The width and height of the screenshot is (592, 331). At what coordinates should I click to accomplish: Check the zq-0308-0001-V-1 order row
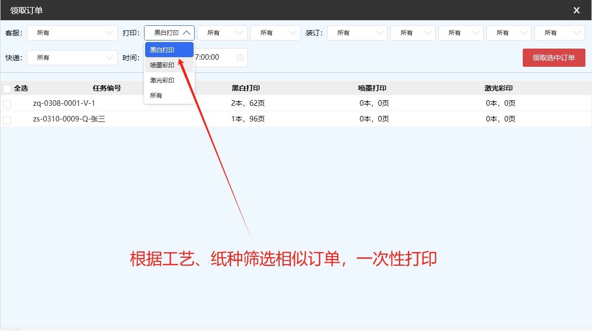(x=7, y=104)
